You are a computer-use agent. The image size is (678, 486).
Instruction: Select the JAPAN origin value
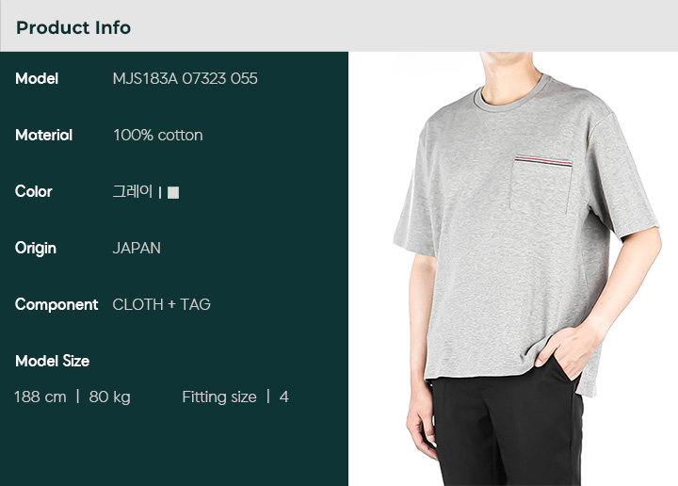(x=137, y=249)
